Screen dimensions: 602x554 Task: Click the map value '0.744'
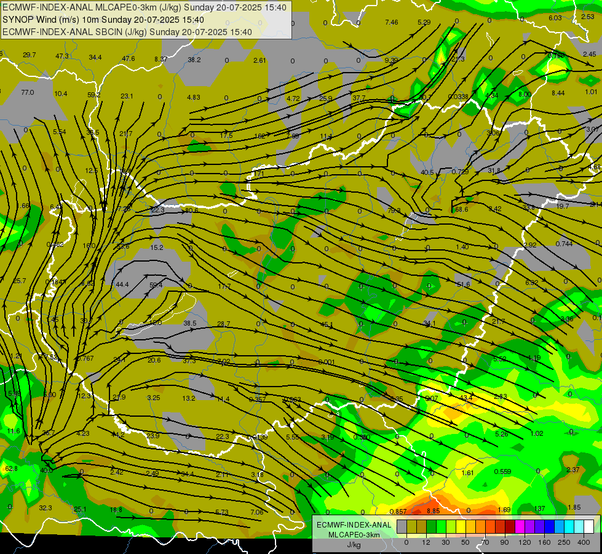click(x=564, y=244)
